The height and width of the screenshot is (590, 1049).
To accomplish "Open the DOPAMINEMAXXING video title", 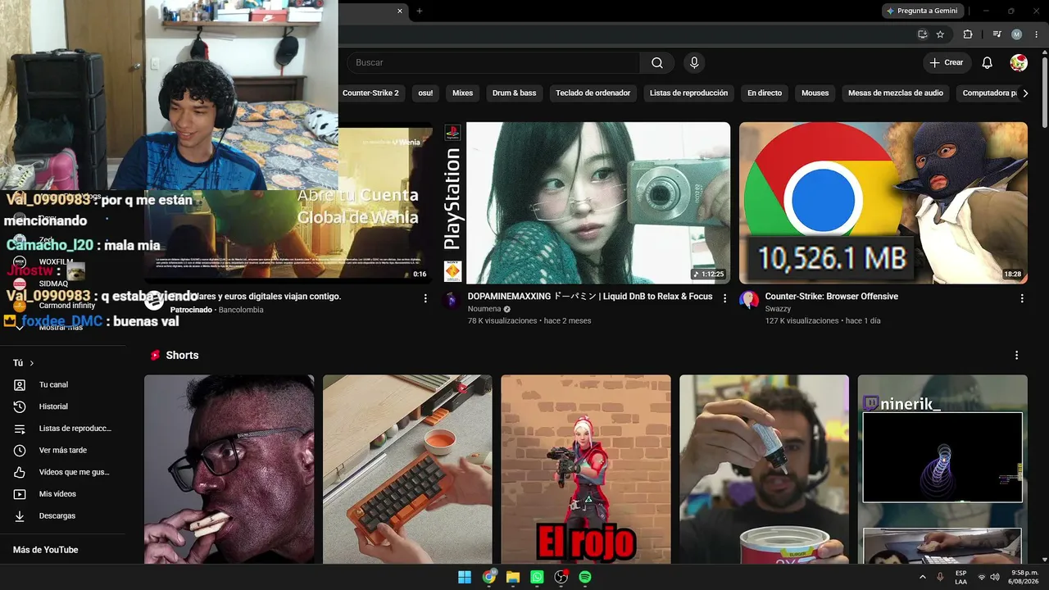I will (590, 297).
